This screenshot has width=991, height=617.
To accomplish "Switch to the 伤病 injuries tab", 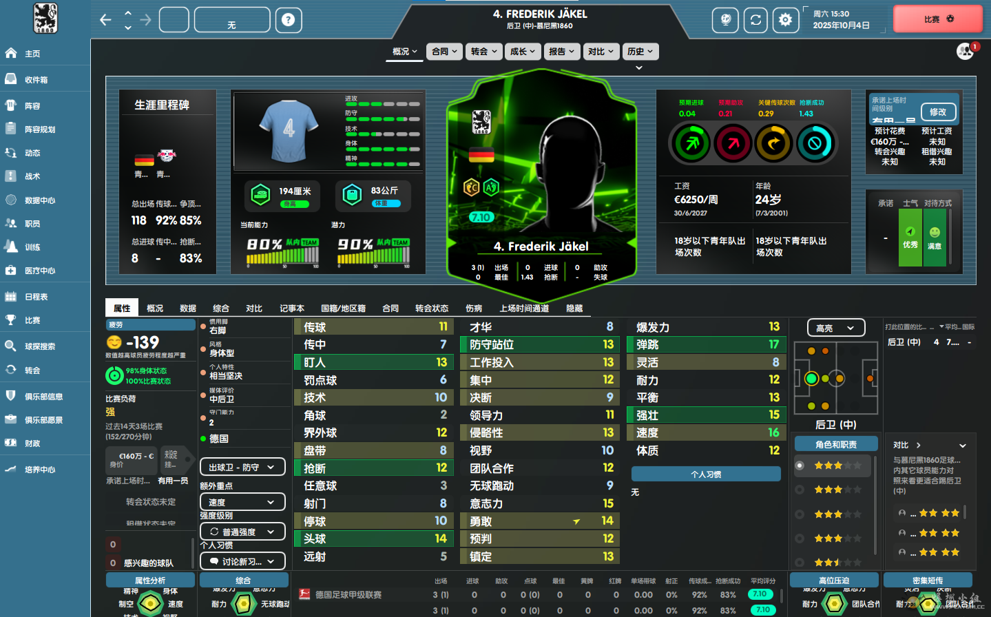I will [x=474, y=308].
